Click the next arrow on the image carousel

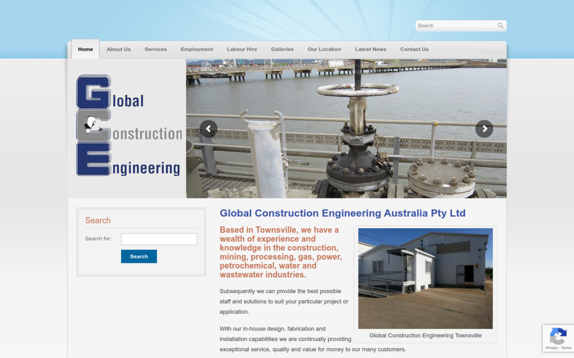[x=484, y=128]
